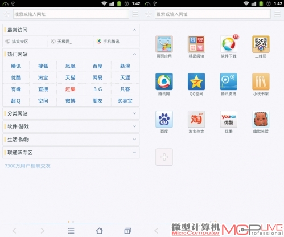Focus the left screen's address search field
284x237 pixels.
71,14
